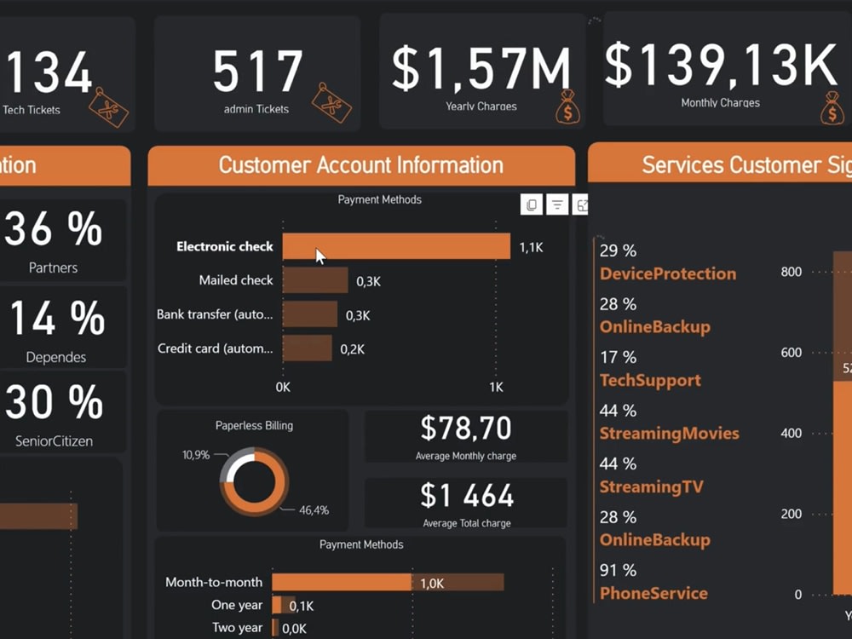Click the 134 Tech Tickets value
Screen dimensions: 852x639
(x=49, y=72)
